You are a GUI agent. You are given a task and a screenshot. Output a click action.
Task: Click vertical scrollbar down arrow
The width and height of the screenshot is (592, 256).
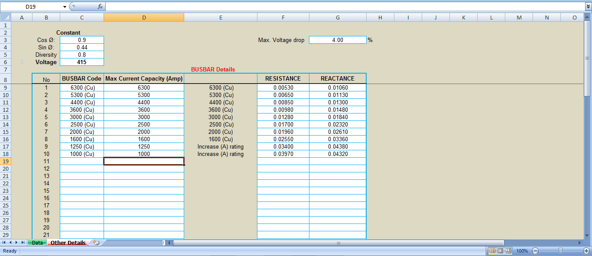588,235
